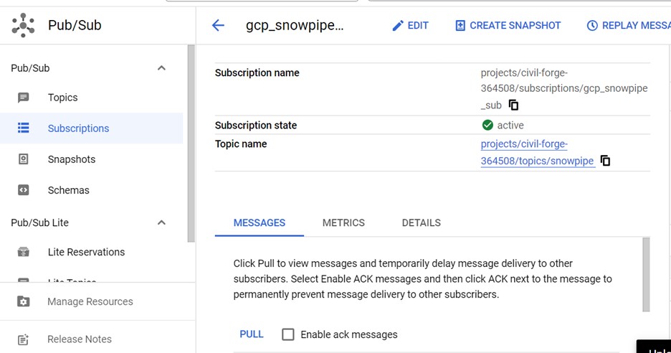Click the Pub/Sub logo icon
The width and height of the screenshot is (671, 353).
pos(23,25)
